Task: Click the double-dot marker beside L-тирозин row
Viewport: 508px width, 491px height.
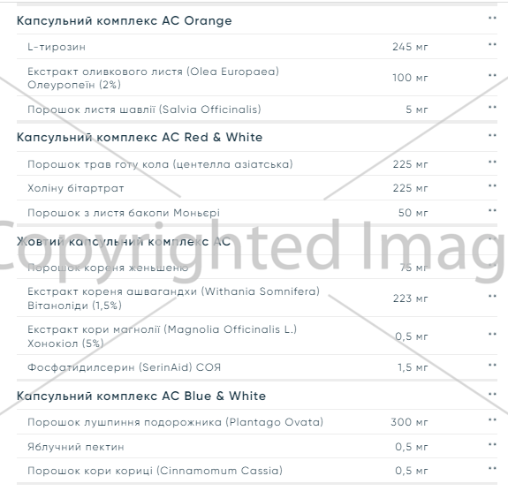Action: pos(492,44)
